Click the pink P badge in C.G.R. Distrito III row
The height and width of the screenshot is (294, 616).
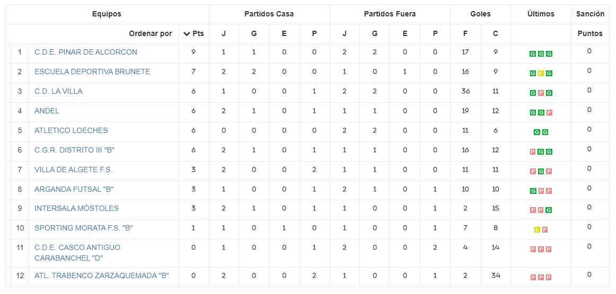pyautogui.click(x=532, y=152)
